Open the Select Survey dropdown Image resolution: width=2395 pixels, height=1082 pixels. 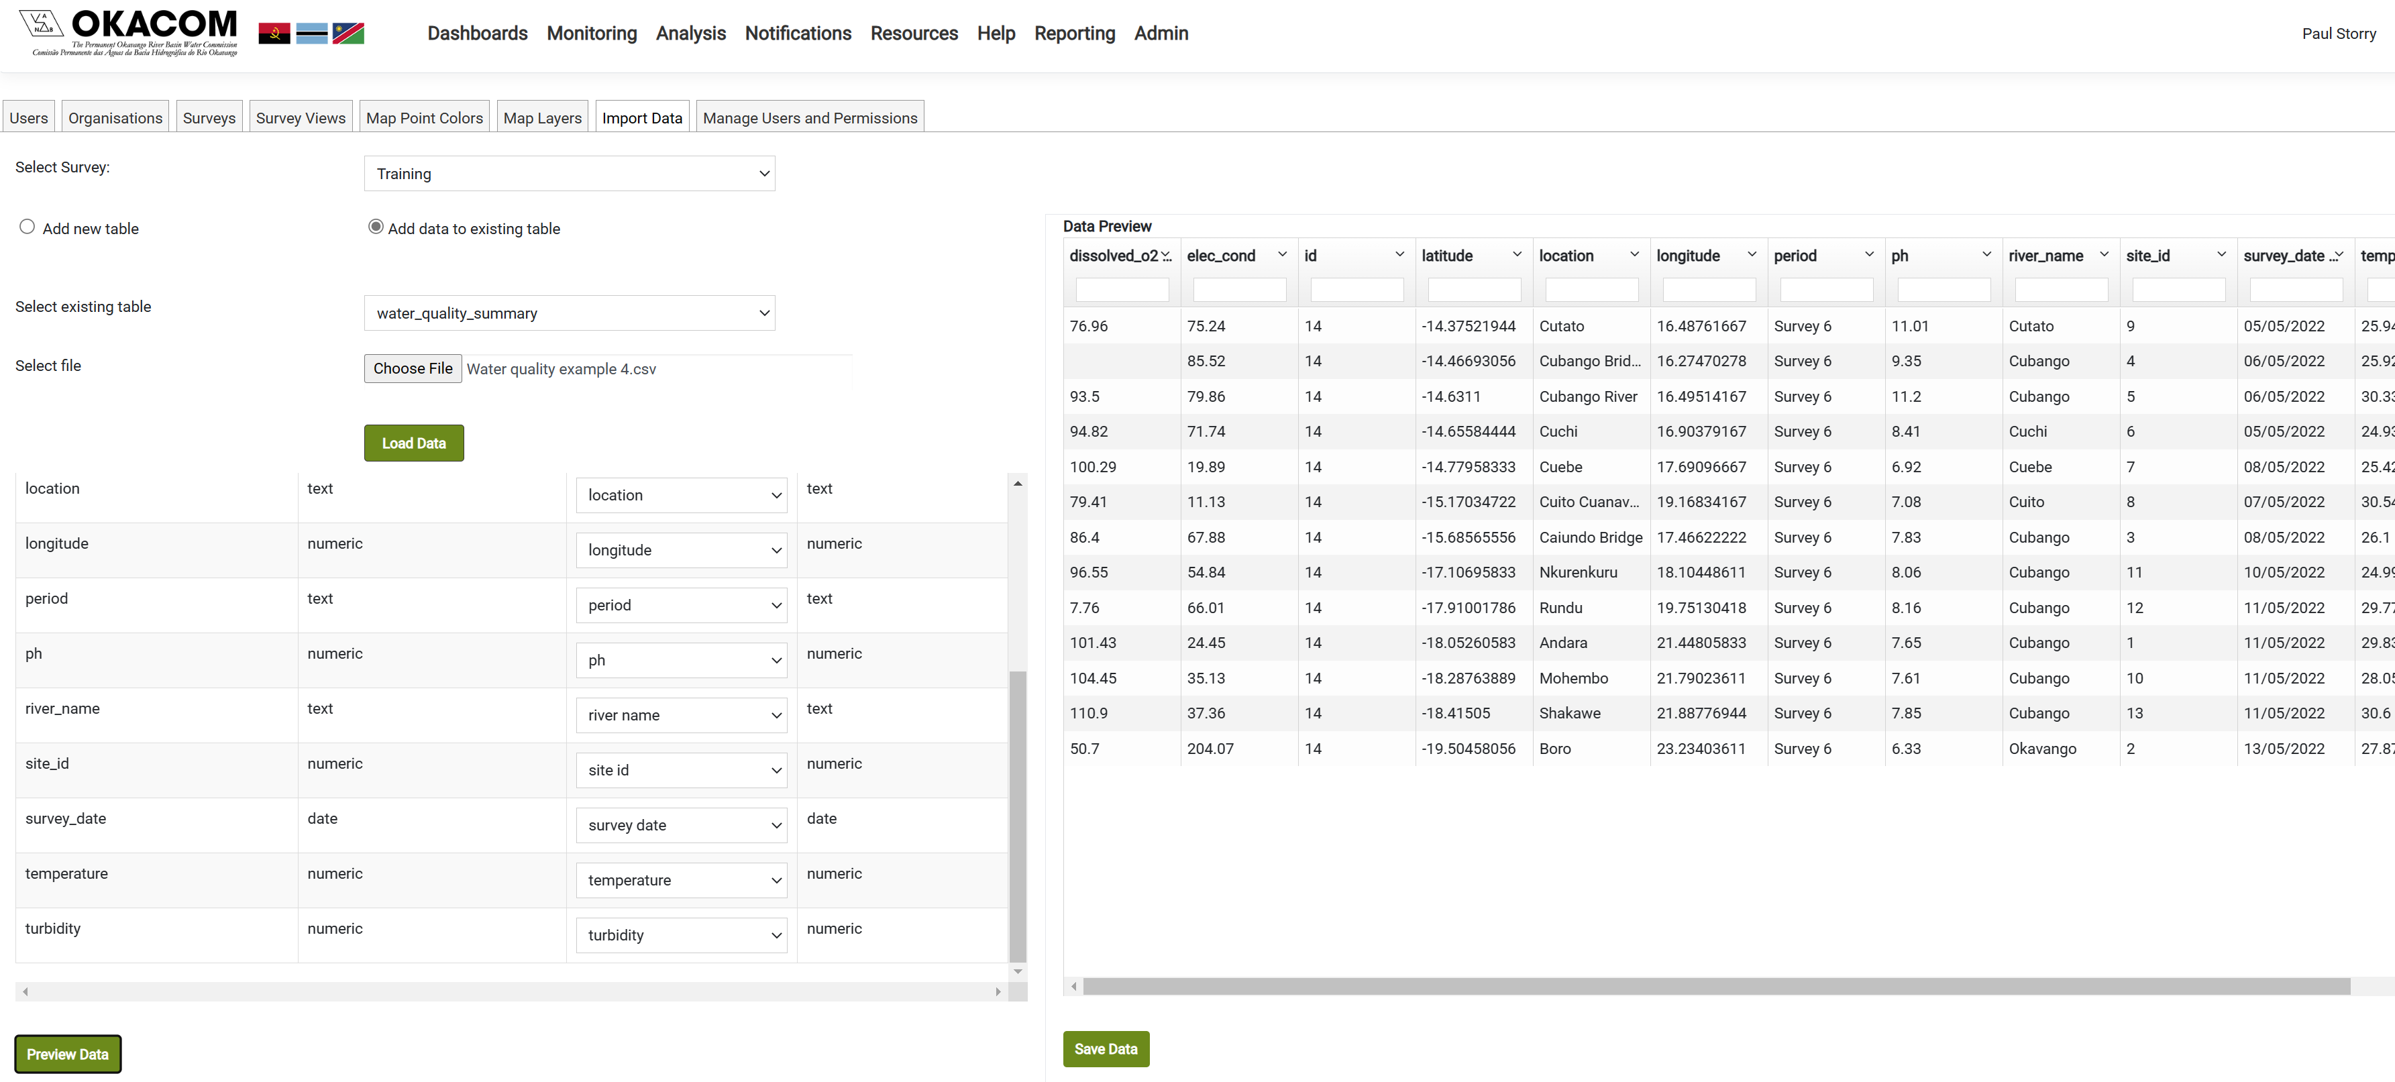coord(569,174)
